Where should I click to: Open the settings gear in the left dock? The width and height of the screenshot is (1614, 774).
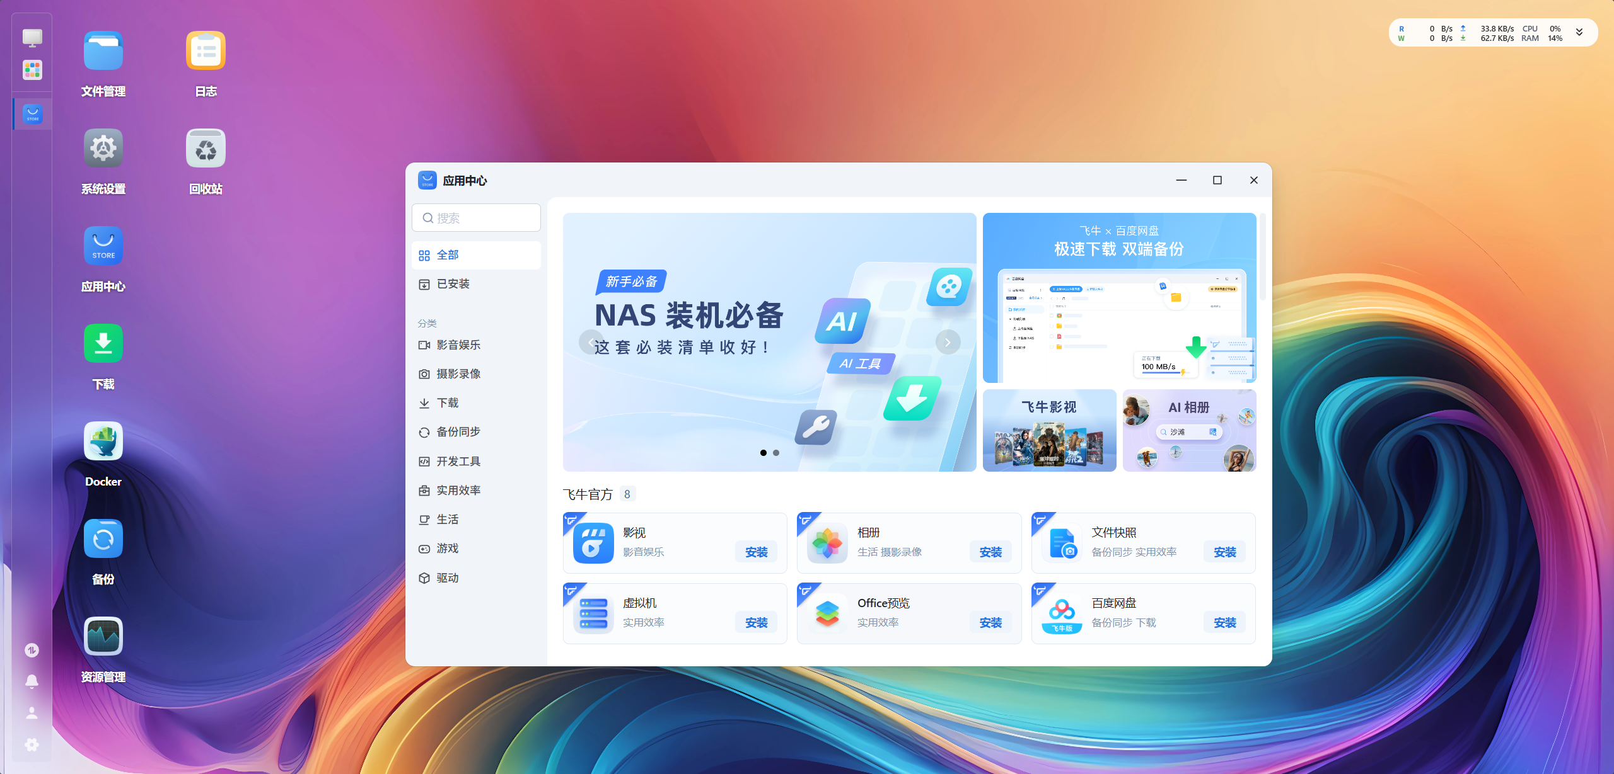pos(32,744)
